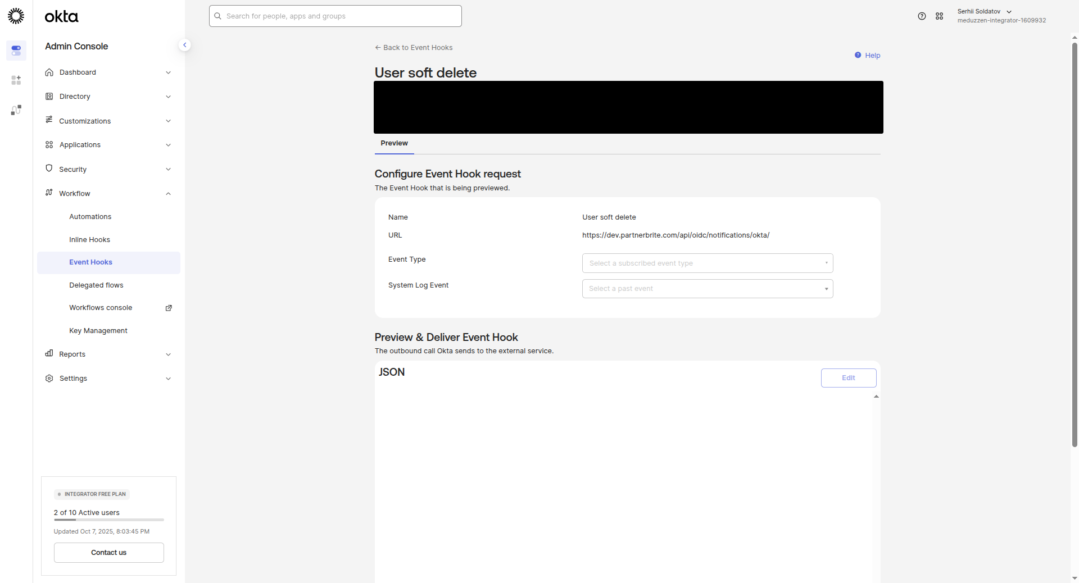This screenshot has height=583, width=1079.
Task: Click the page scrollbar down arrow
Action: click(1075, 578)
